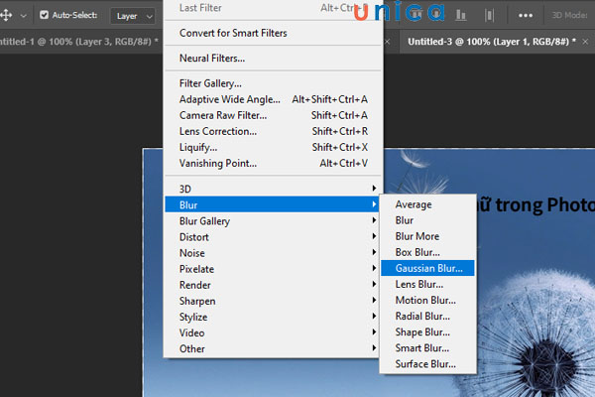
Task: Open the three-dots more align options
Action: click(526, 15)
